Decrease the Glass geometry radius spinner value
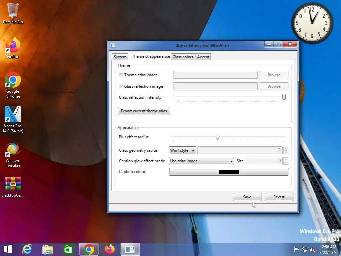Viewport: 341px width, 256px height. (x=286, y=152)
